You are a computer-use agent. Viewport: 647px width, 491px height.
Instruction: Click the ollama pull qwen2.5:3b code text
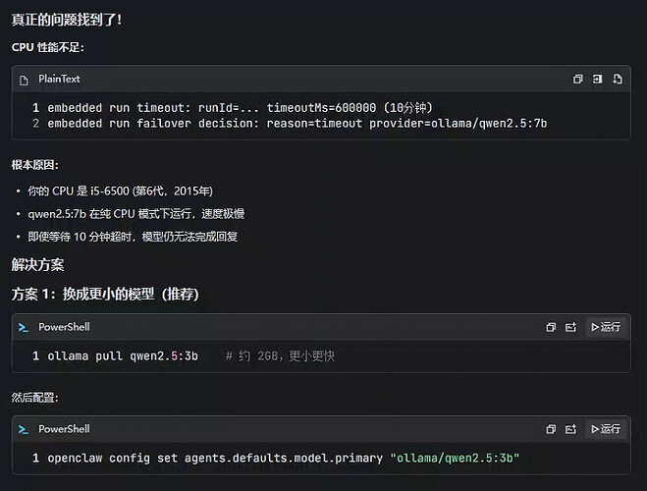(x=123, y=355)
